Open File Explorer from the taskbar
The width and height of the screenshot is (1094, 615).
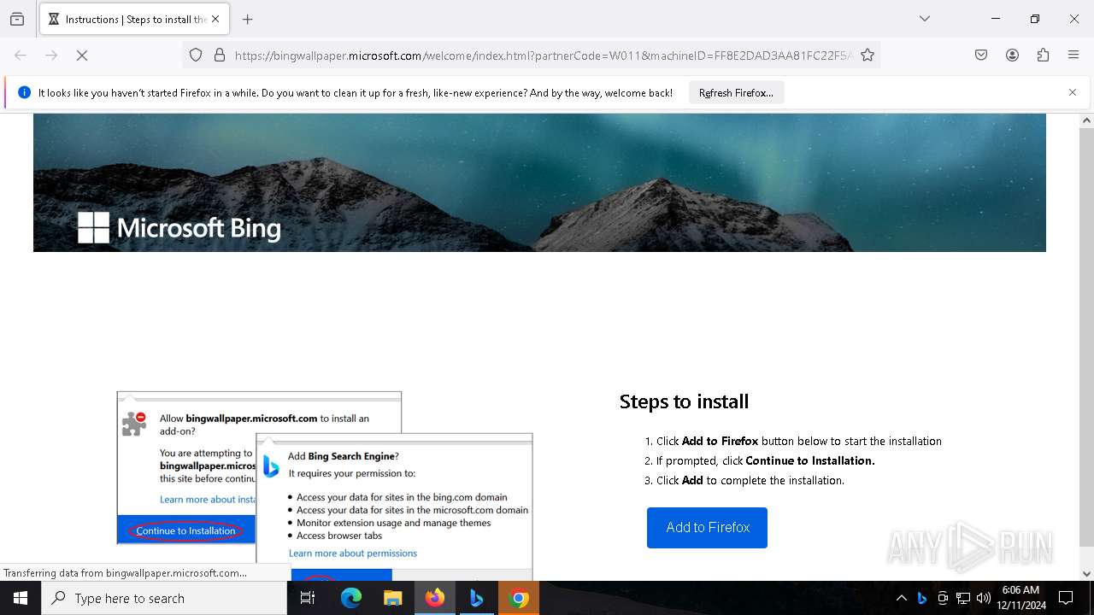[x=392, y=598]
